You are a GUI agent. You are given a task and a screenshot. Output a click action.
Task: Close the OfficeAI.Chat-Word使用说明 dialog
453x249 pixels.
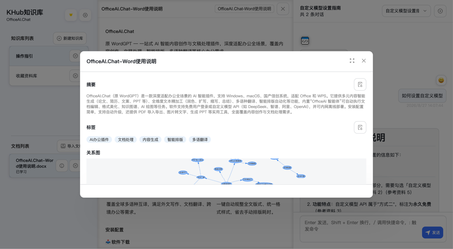pyautogui.click(x=364, y=61)
